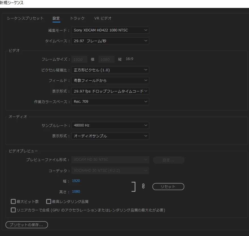249x236 pixels.
Task: Enable the 最高レンダリング品質 checkbox
Action: coord(49,201)
